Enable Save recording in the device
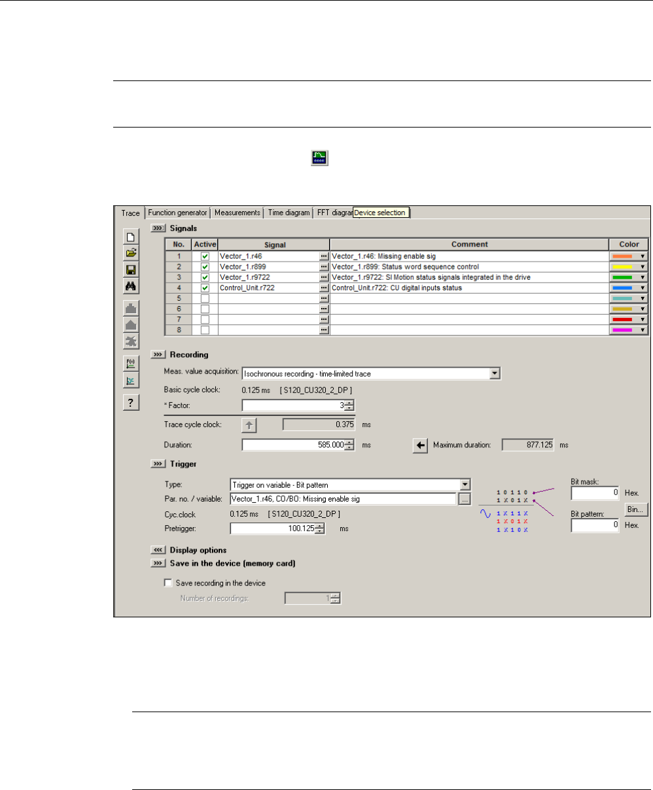Viewport: 653px width, 790px height. click(x=168, y=583)
